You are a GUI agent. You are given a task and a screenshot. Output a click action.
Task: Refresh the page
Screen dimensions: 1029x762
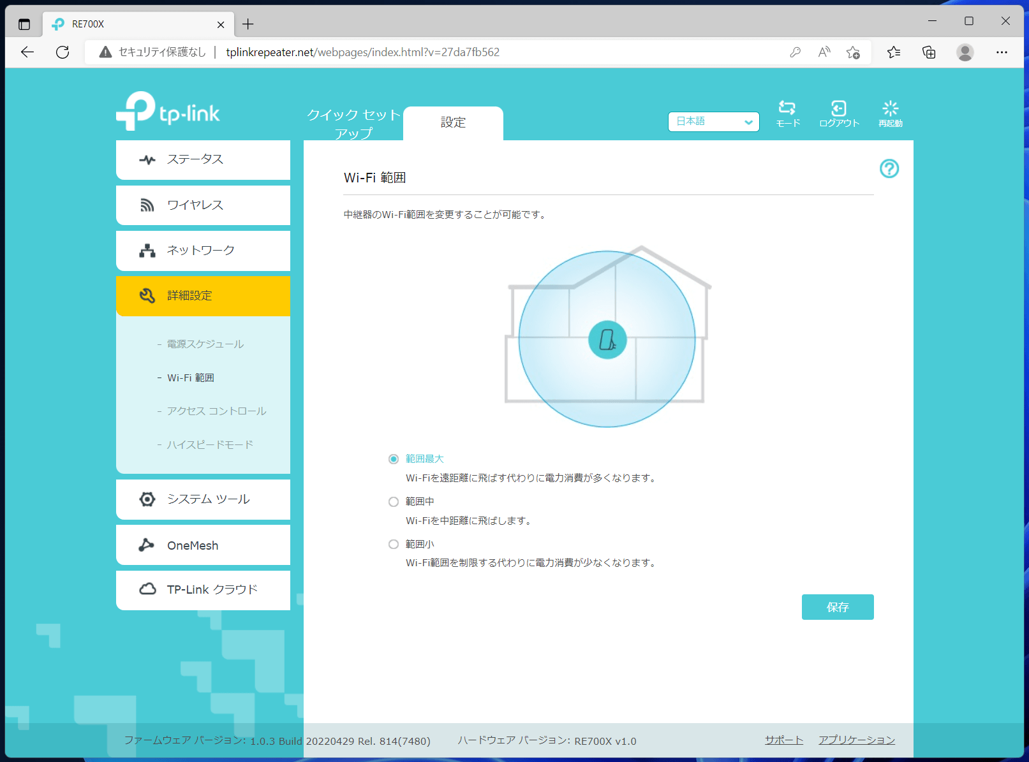(x=63, y=52)
